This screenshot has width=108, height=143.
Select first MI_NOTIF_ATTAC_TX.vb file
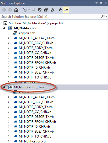tap(37, 38)
